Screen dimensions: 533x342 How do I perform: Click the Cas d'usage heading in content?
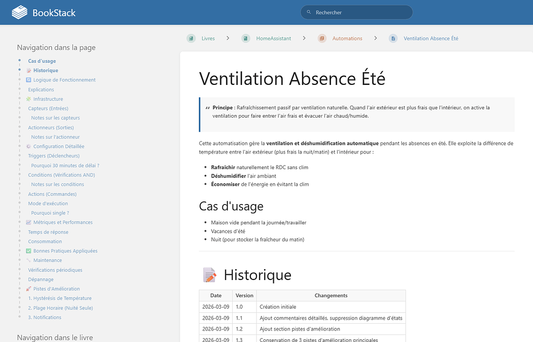[231, 206]
